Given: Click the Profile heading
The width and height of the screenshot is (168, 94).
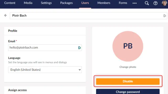Looking at the screenshot, I should [x=13, y=31].
